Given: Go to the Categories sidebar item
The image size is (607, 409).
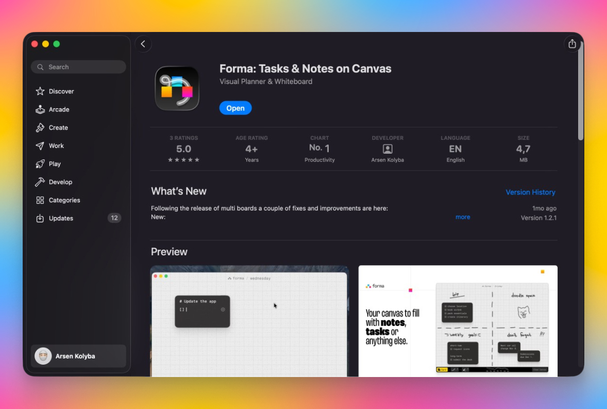Looking at the screenshot, I should point(78,200).
